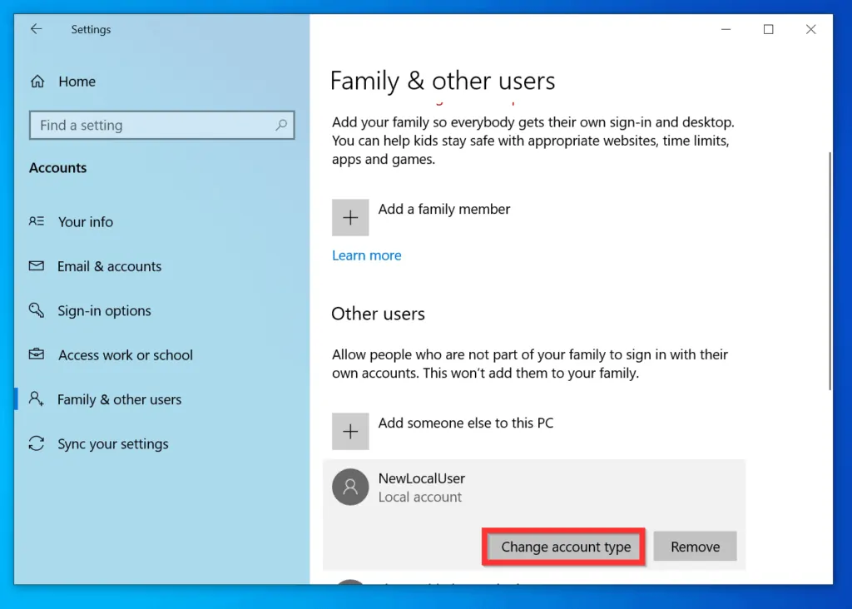This screenshot has width=852, height=609.
Task: Click the Find a setting search box
Action: tap(162, 125)
